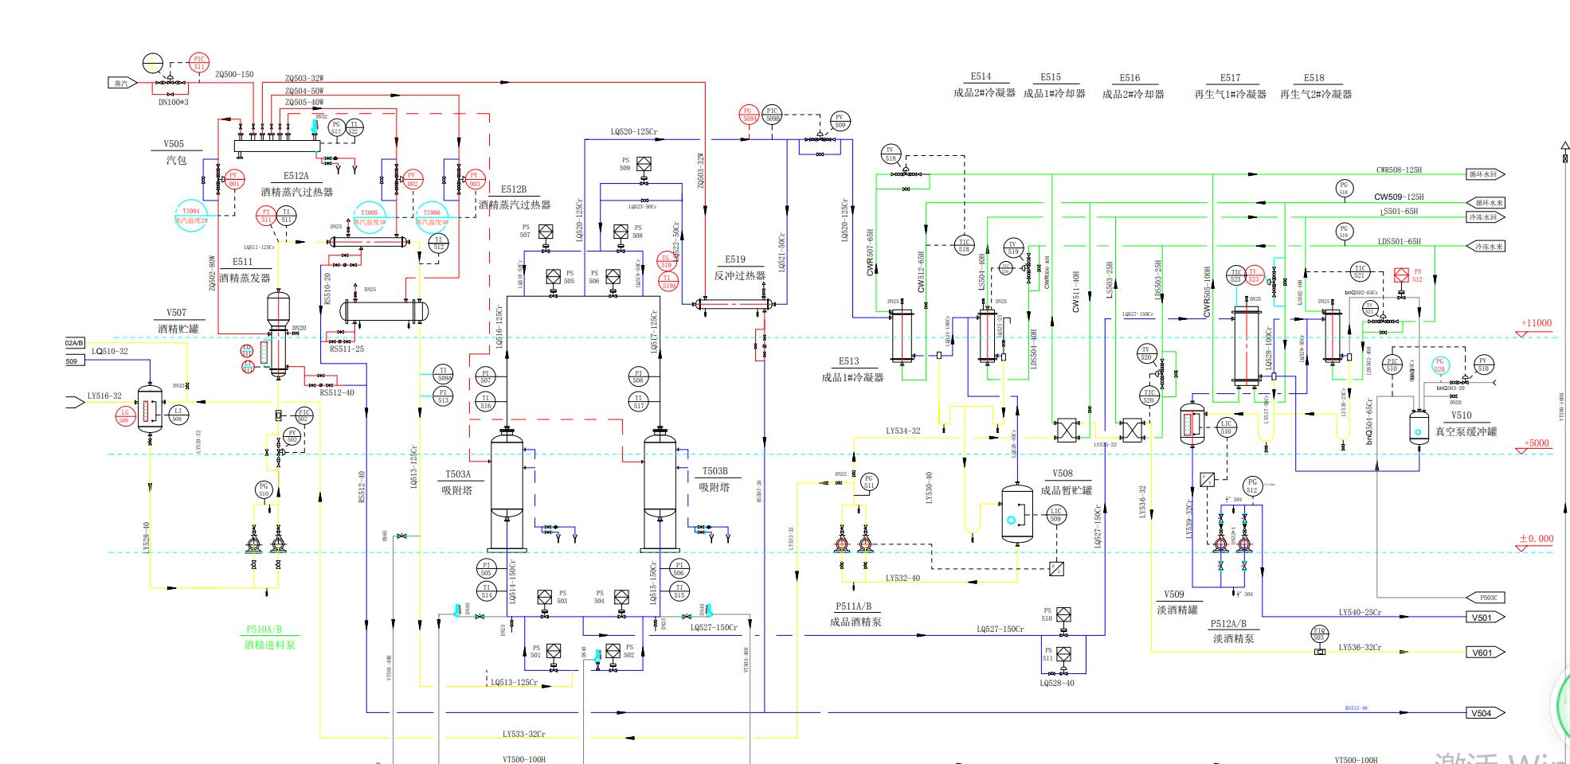The height and width of the screenshot is (764, 1570).
Task: Click the TI 512 instrument bubble
Action: point(439,243)
